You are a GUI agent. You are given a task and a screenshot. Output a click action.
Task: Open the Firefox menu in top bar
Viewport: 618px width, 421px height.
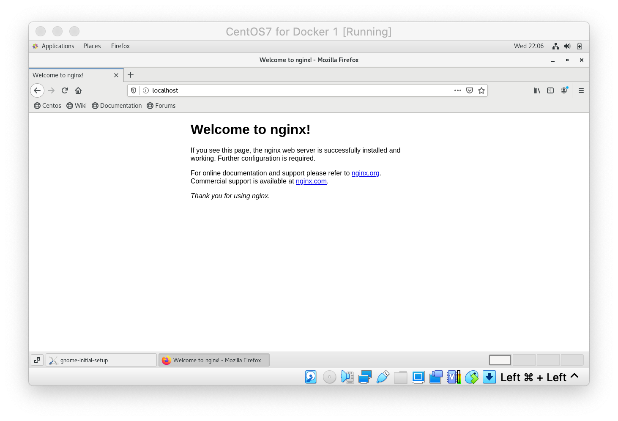click(120, 46)
